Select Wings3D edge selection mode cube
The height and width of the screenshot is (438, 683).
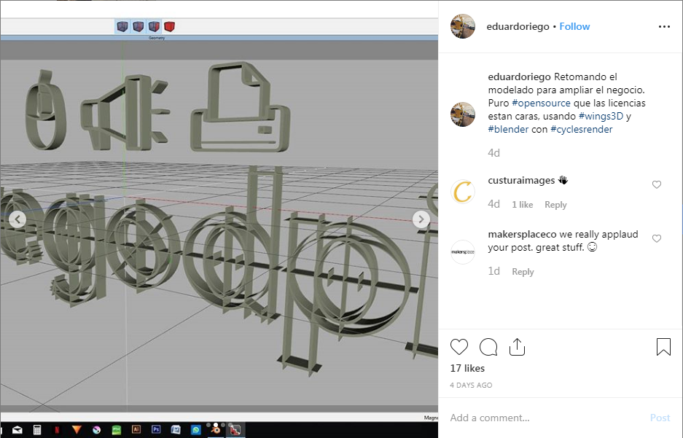pos(138,26)
